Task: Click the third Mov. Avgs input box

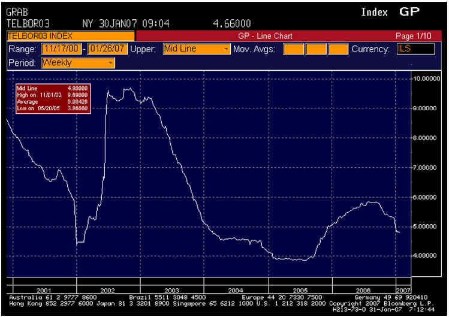Action: pyautogui.click(x=339, y=49)
